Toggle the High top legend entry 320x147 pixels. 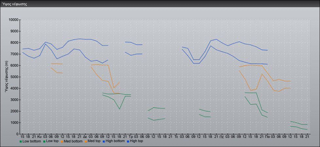135,141
